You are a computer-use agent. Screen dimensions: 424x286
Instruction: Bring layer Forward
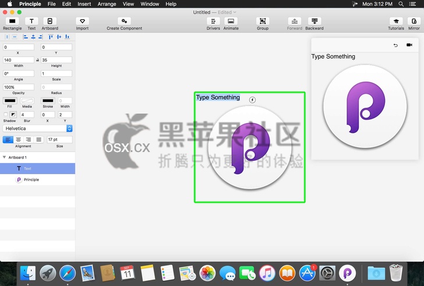point(295,22)
